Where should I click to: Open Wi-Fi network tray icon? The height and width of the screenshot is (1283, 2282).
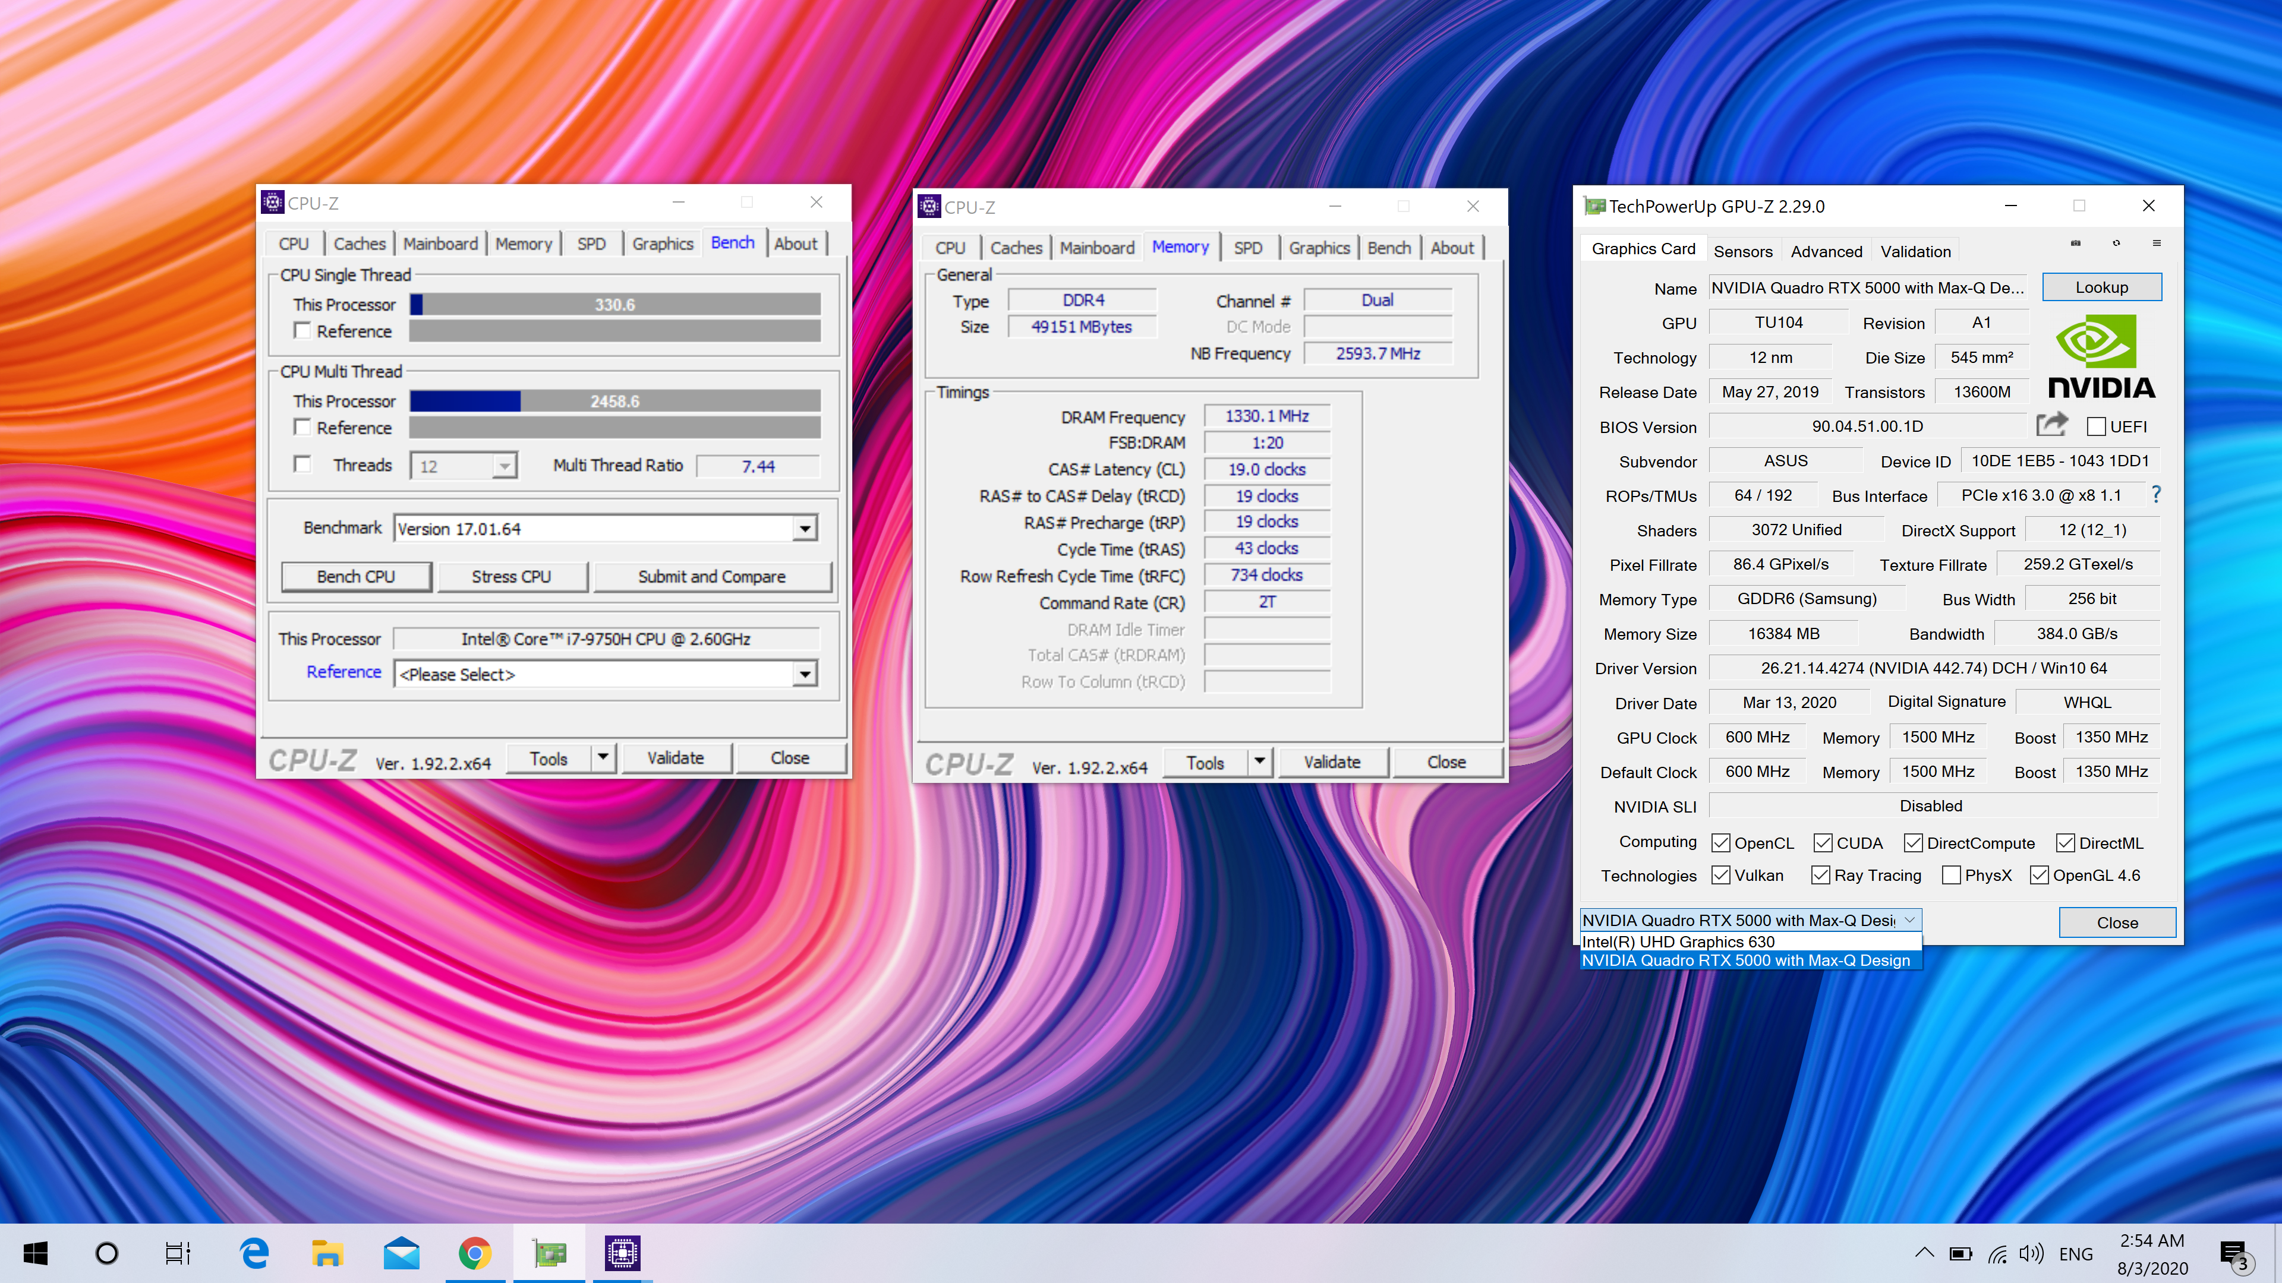[x=1997, y=1254]
